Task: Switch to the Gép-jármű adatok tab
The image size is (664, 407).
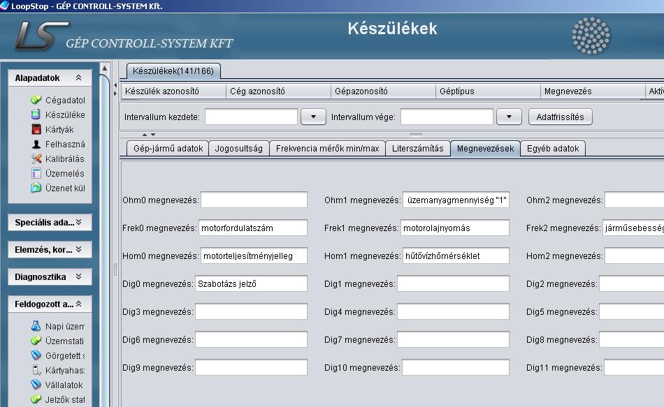Action: pyautogui.click(x=168, y=149)
